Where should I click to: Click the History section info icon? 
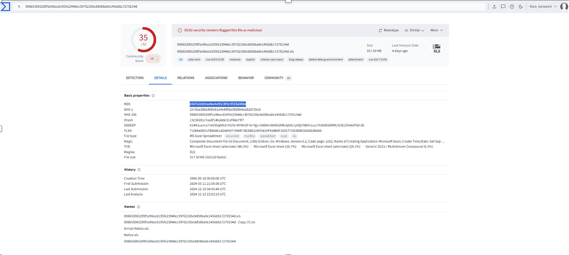139,170
